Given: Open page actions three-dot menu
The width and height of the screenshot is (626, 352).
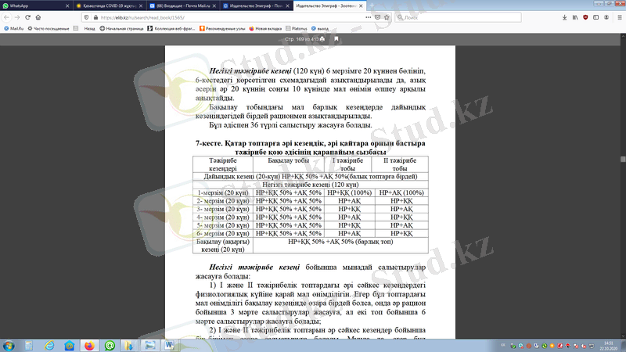Looking at the screenshot, I should point(368,17).
